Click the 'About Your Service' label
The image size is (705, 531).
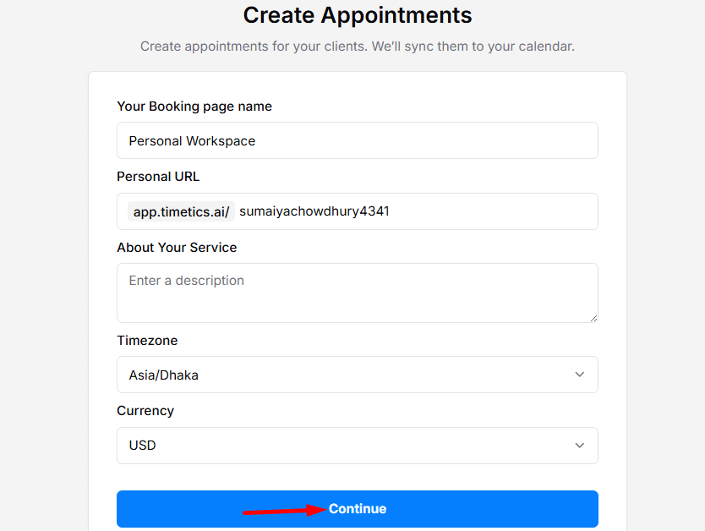pyautogui.click(x=177, y=248)
